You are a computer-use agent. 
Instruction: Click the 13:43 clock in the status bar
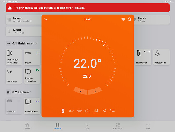[4, 2]
